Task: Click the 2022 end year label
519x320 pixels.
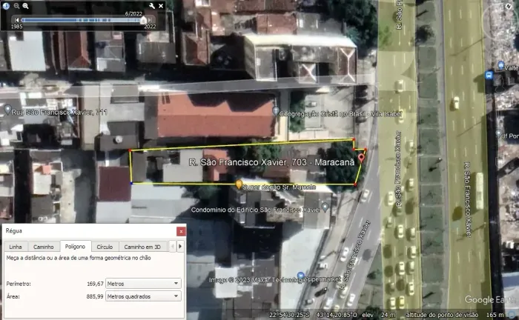Action: pyautogui.click(x=150, y=27)
